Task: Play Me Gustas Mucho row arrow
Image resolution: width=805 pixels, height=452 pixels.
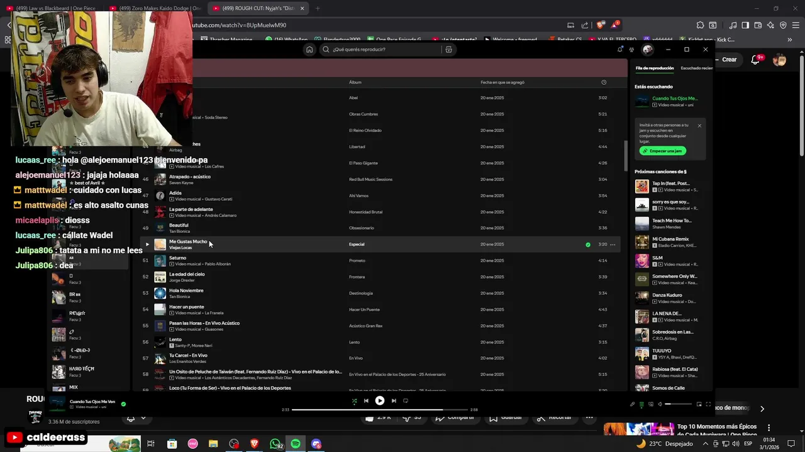Action: (x=147, y=244)
